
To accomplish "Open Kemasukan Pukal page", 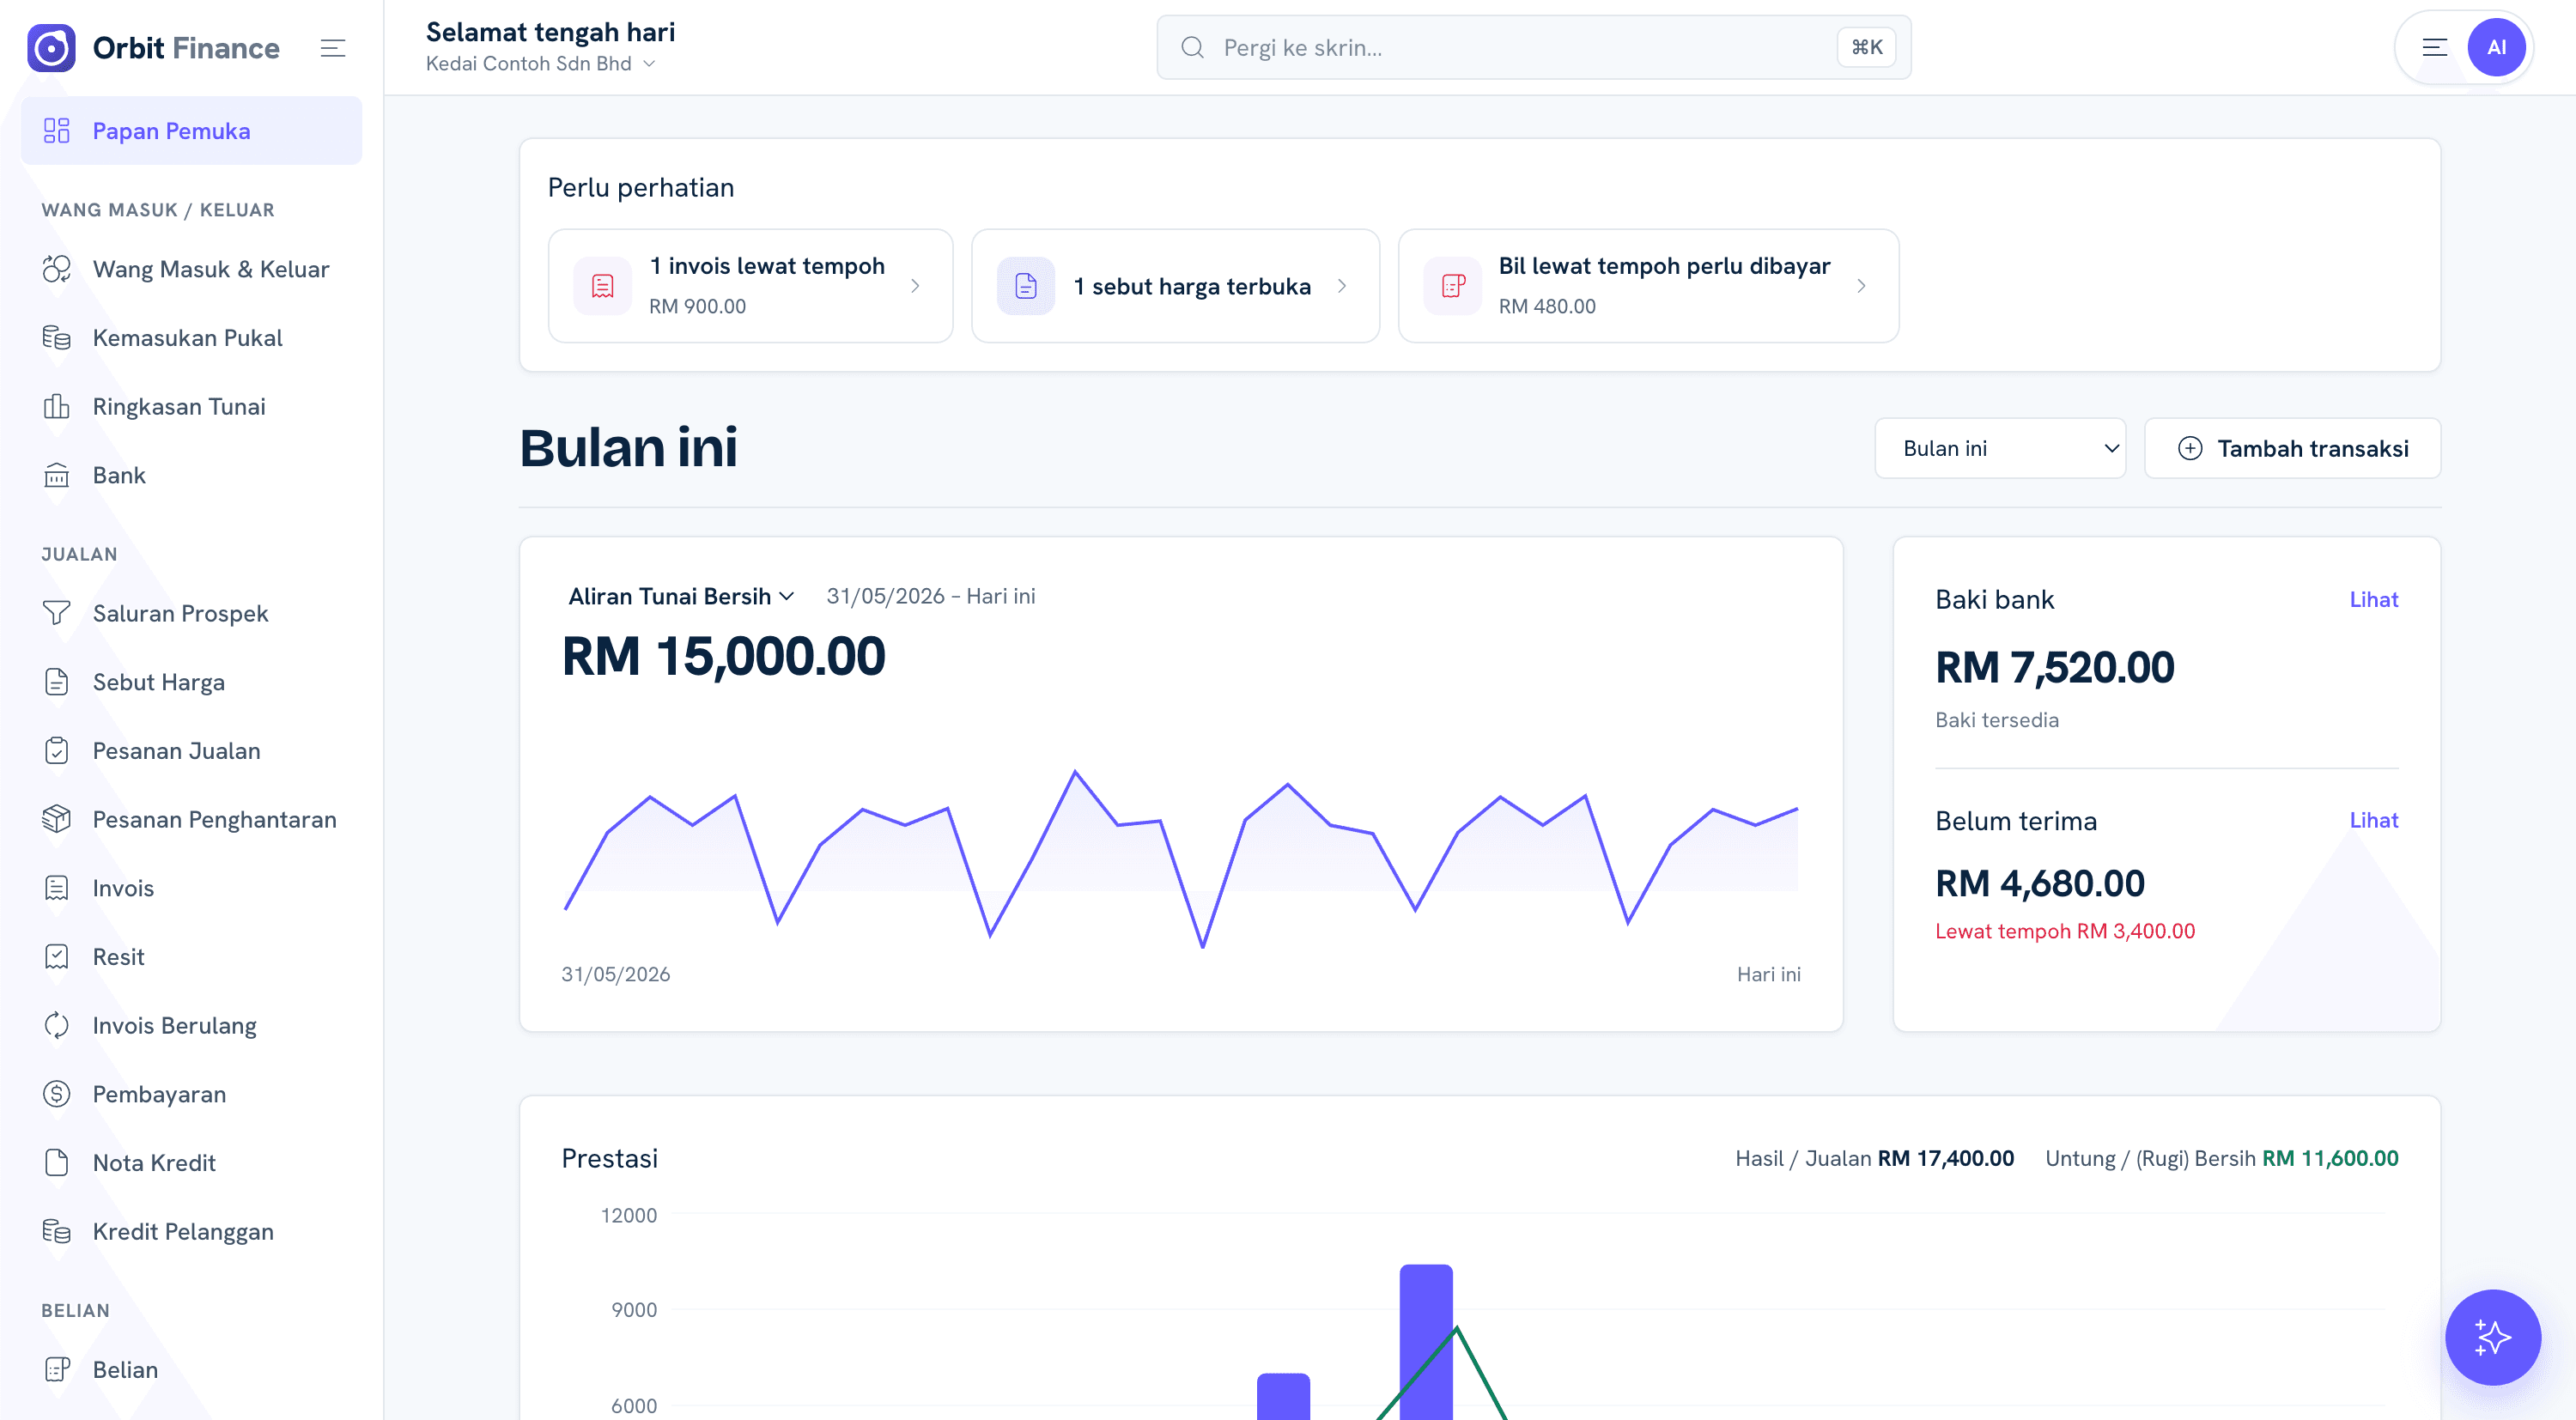I will tap(192, 338).
